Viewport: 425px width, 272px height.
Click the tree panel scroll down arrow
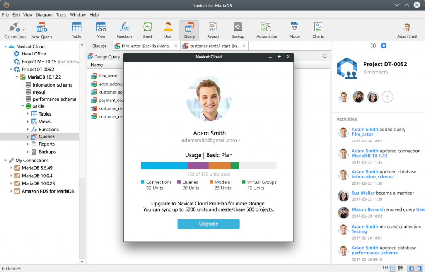tap(82, 262)
